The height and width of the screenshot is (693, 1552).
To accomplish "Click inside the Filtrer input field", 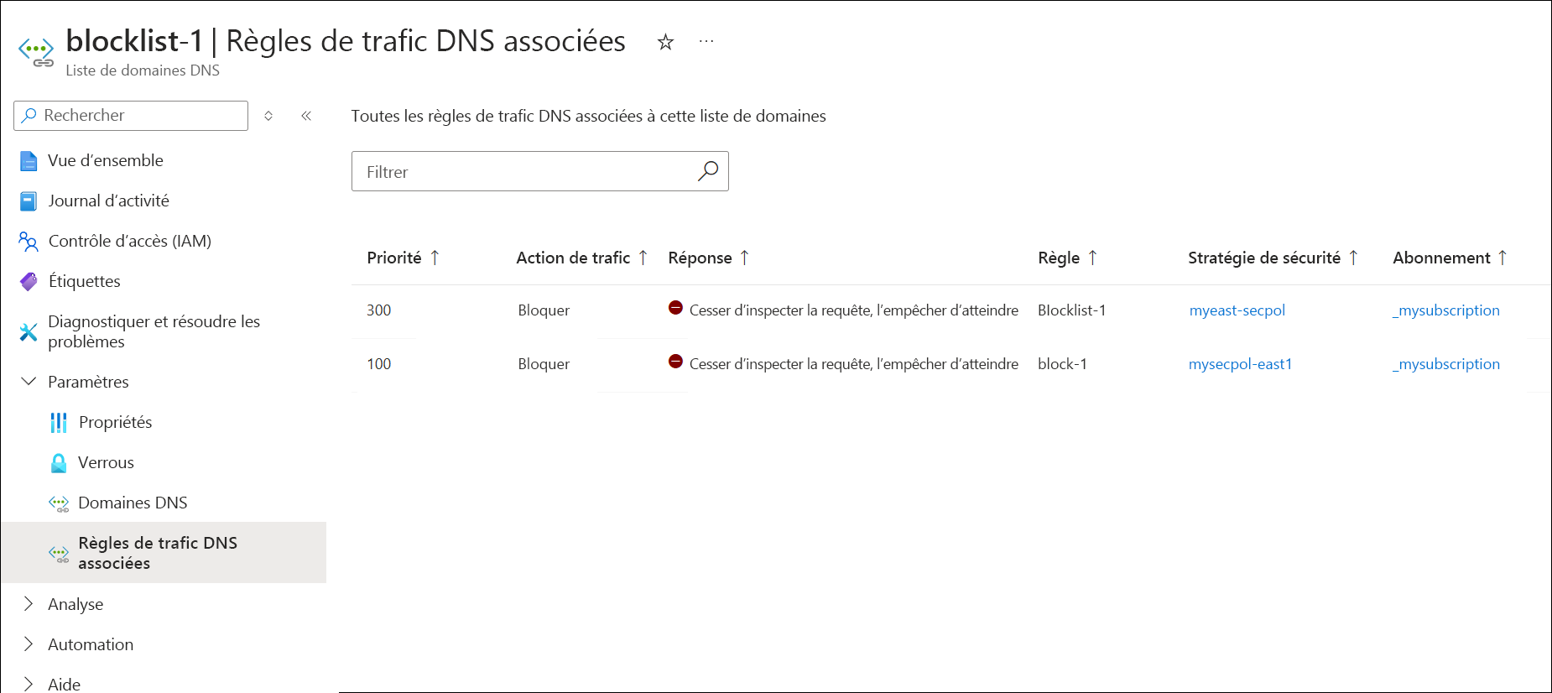I will coord(503,171).
